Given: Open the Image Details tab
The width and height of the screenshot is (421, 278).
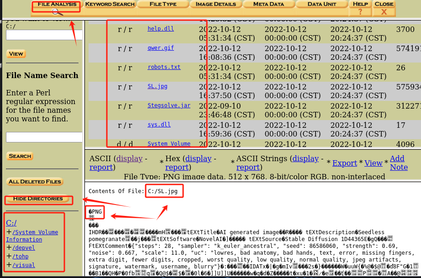Looking at the screenshot, I should (x=216, y=4).
